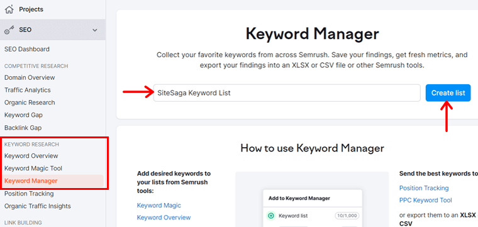Click the list name input field
The width and height of the screenshot is (478, 227).
tap(287, 93)
